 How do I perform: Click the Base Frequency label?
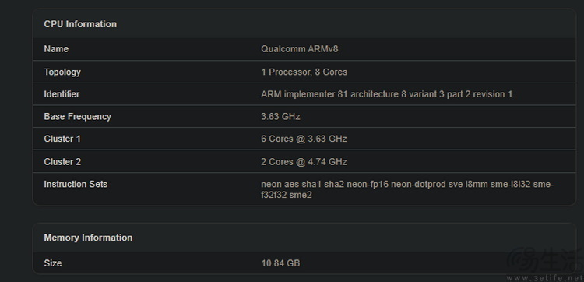click(x=77, y=117)
